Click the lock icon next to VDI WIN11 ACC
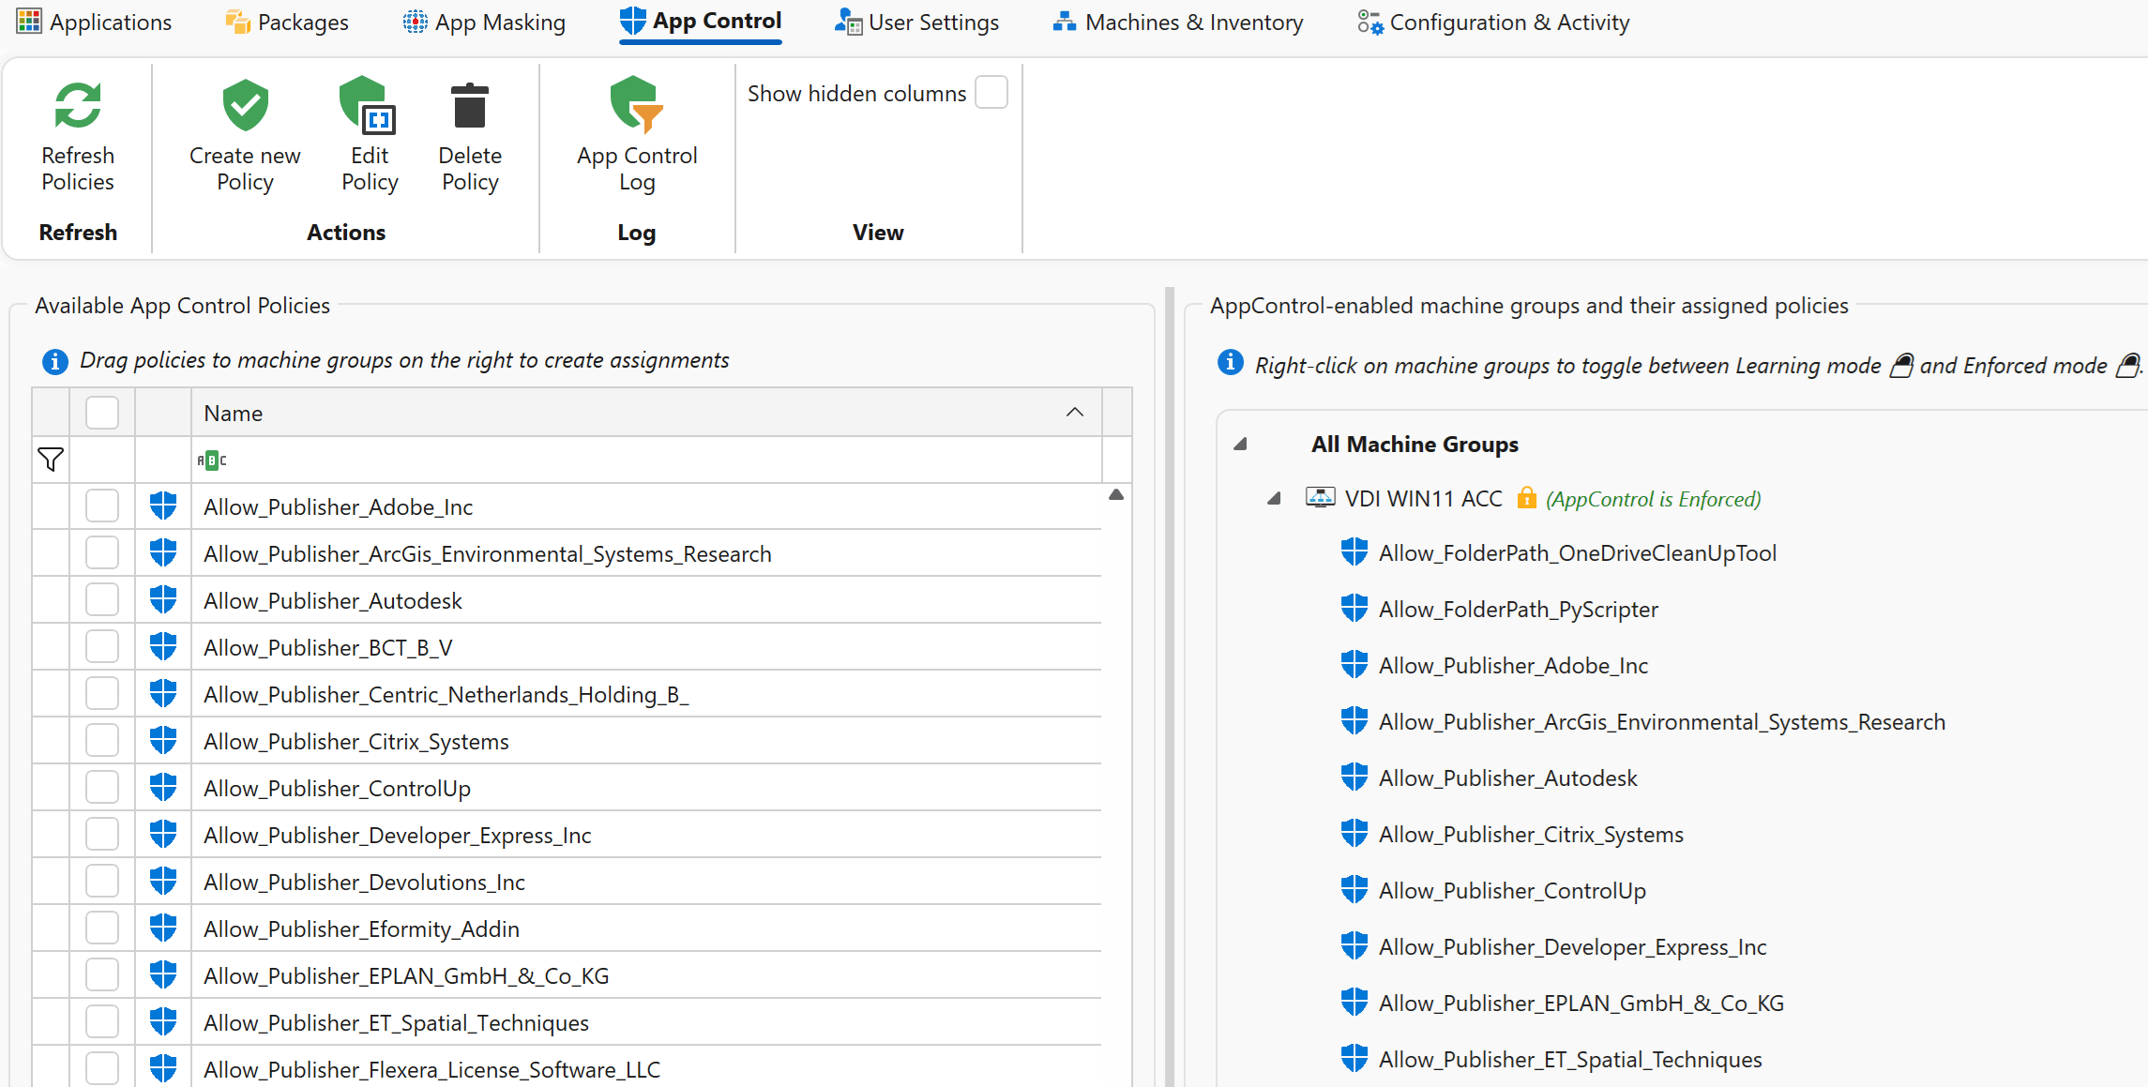This screenshot has height=1087, width=2148. [x=1527, y=498]
